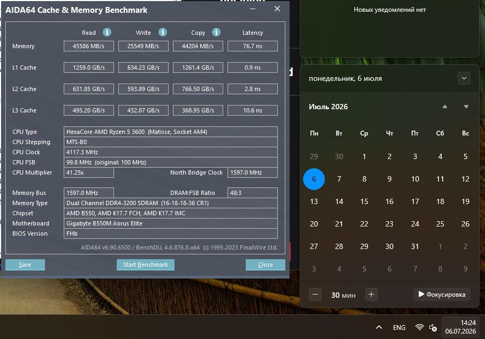Click L2 Cache Write 593.89 GB/s
The image size is (485, 339).
tap(143, 89)
